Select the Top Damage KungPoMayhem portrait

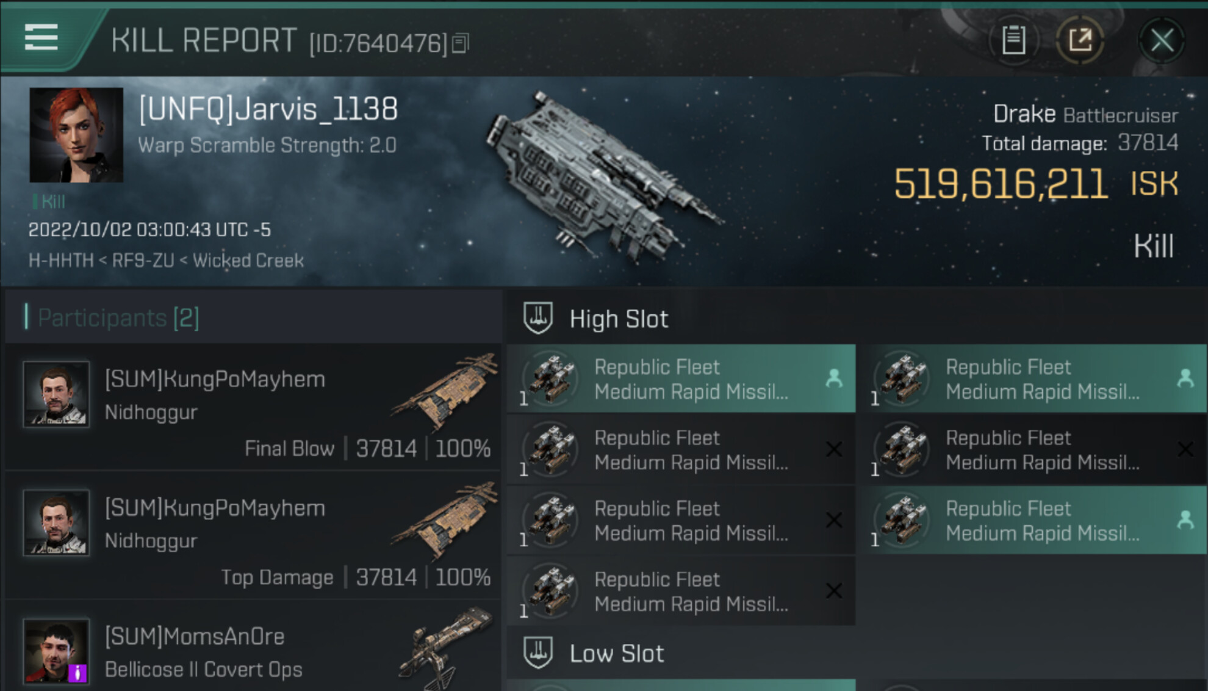coord(56,523)
